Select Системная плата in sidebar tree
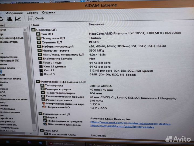This screenshot has width=194, height=146. pyautogui.click(x=11, y=79)
